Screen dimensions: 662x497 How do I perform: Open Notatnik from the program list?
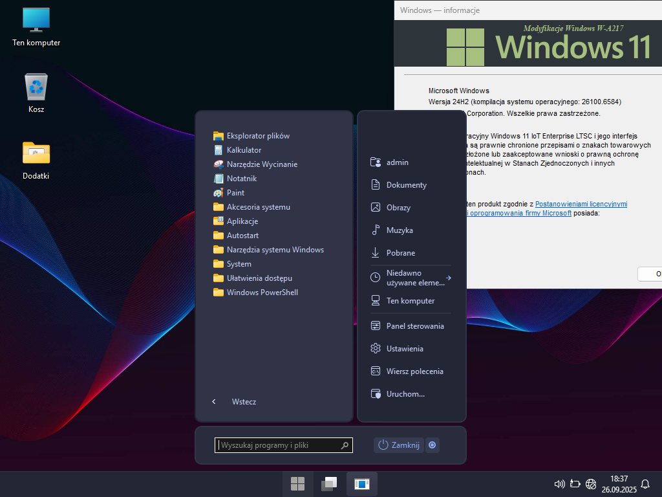coord(241,179)
